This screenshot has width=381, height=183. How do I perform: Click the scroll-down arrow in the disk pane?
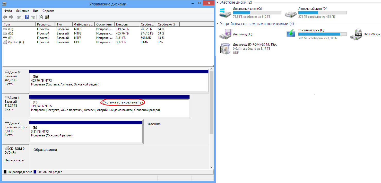coord(212,167)
